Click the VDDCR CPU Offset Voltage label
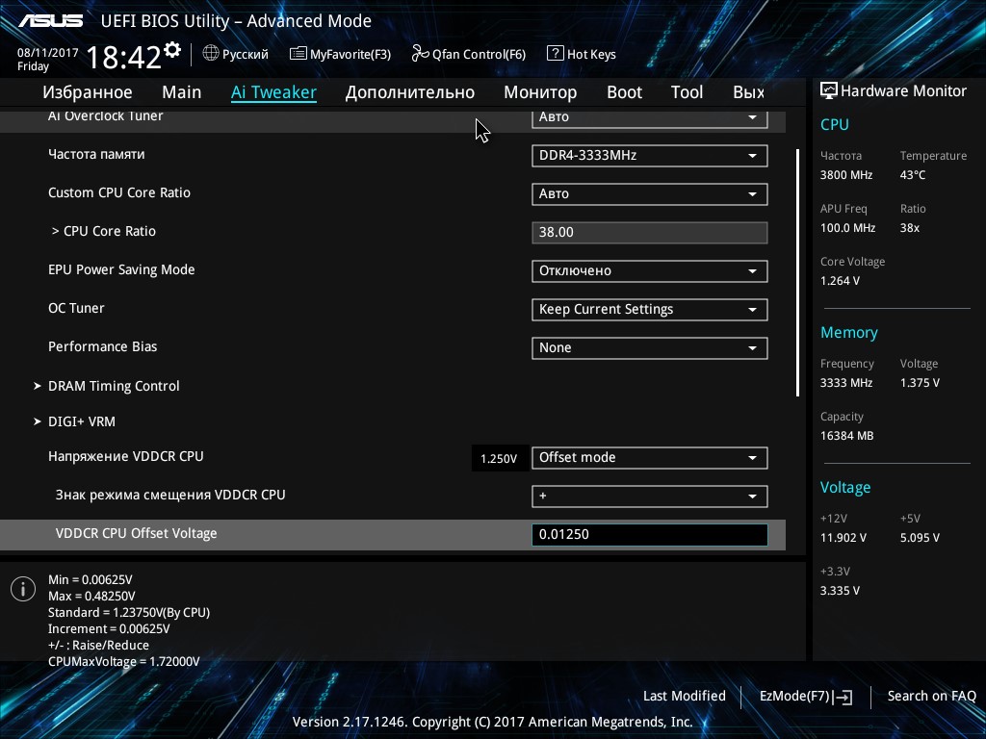The width and height of the screenshot is (986, 739). [x=136, y=533]
